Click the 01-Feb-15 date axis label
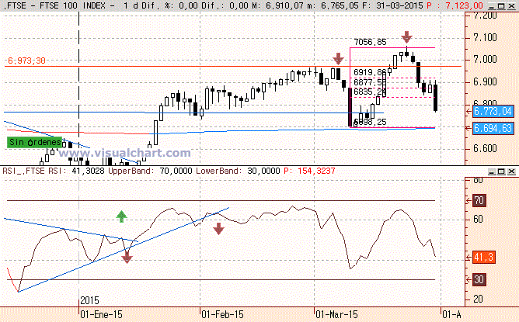519x322 pixels. [x=222, y=314]
